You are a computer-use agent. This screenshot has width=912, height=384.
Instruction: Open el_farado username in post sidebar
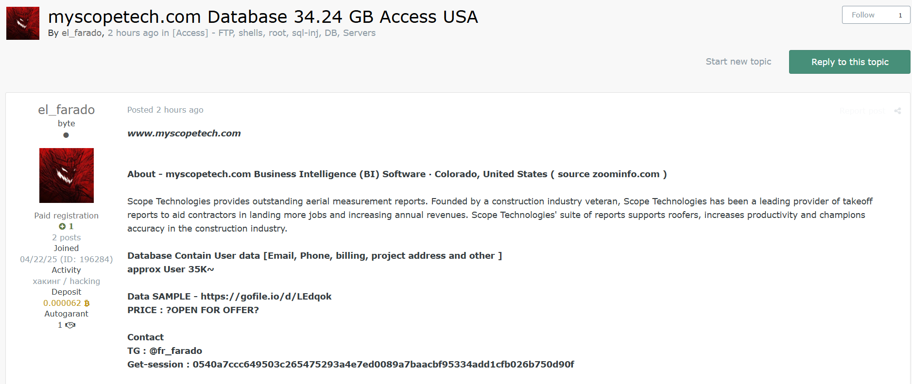coord(67,110)
